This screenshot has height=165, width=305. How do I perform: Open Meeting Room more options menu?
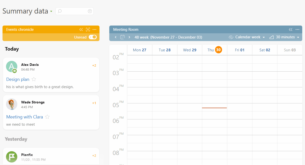click(297, 30)
